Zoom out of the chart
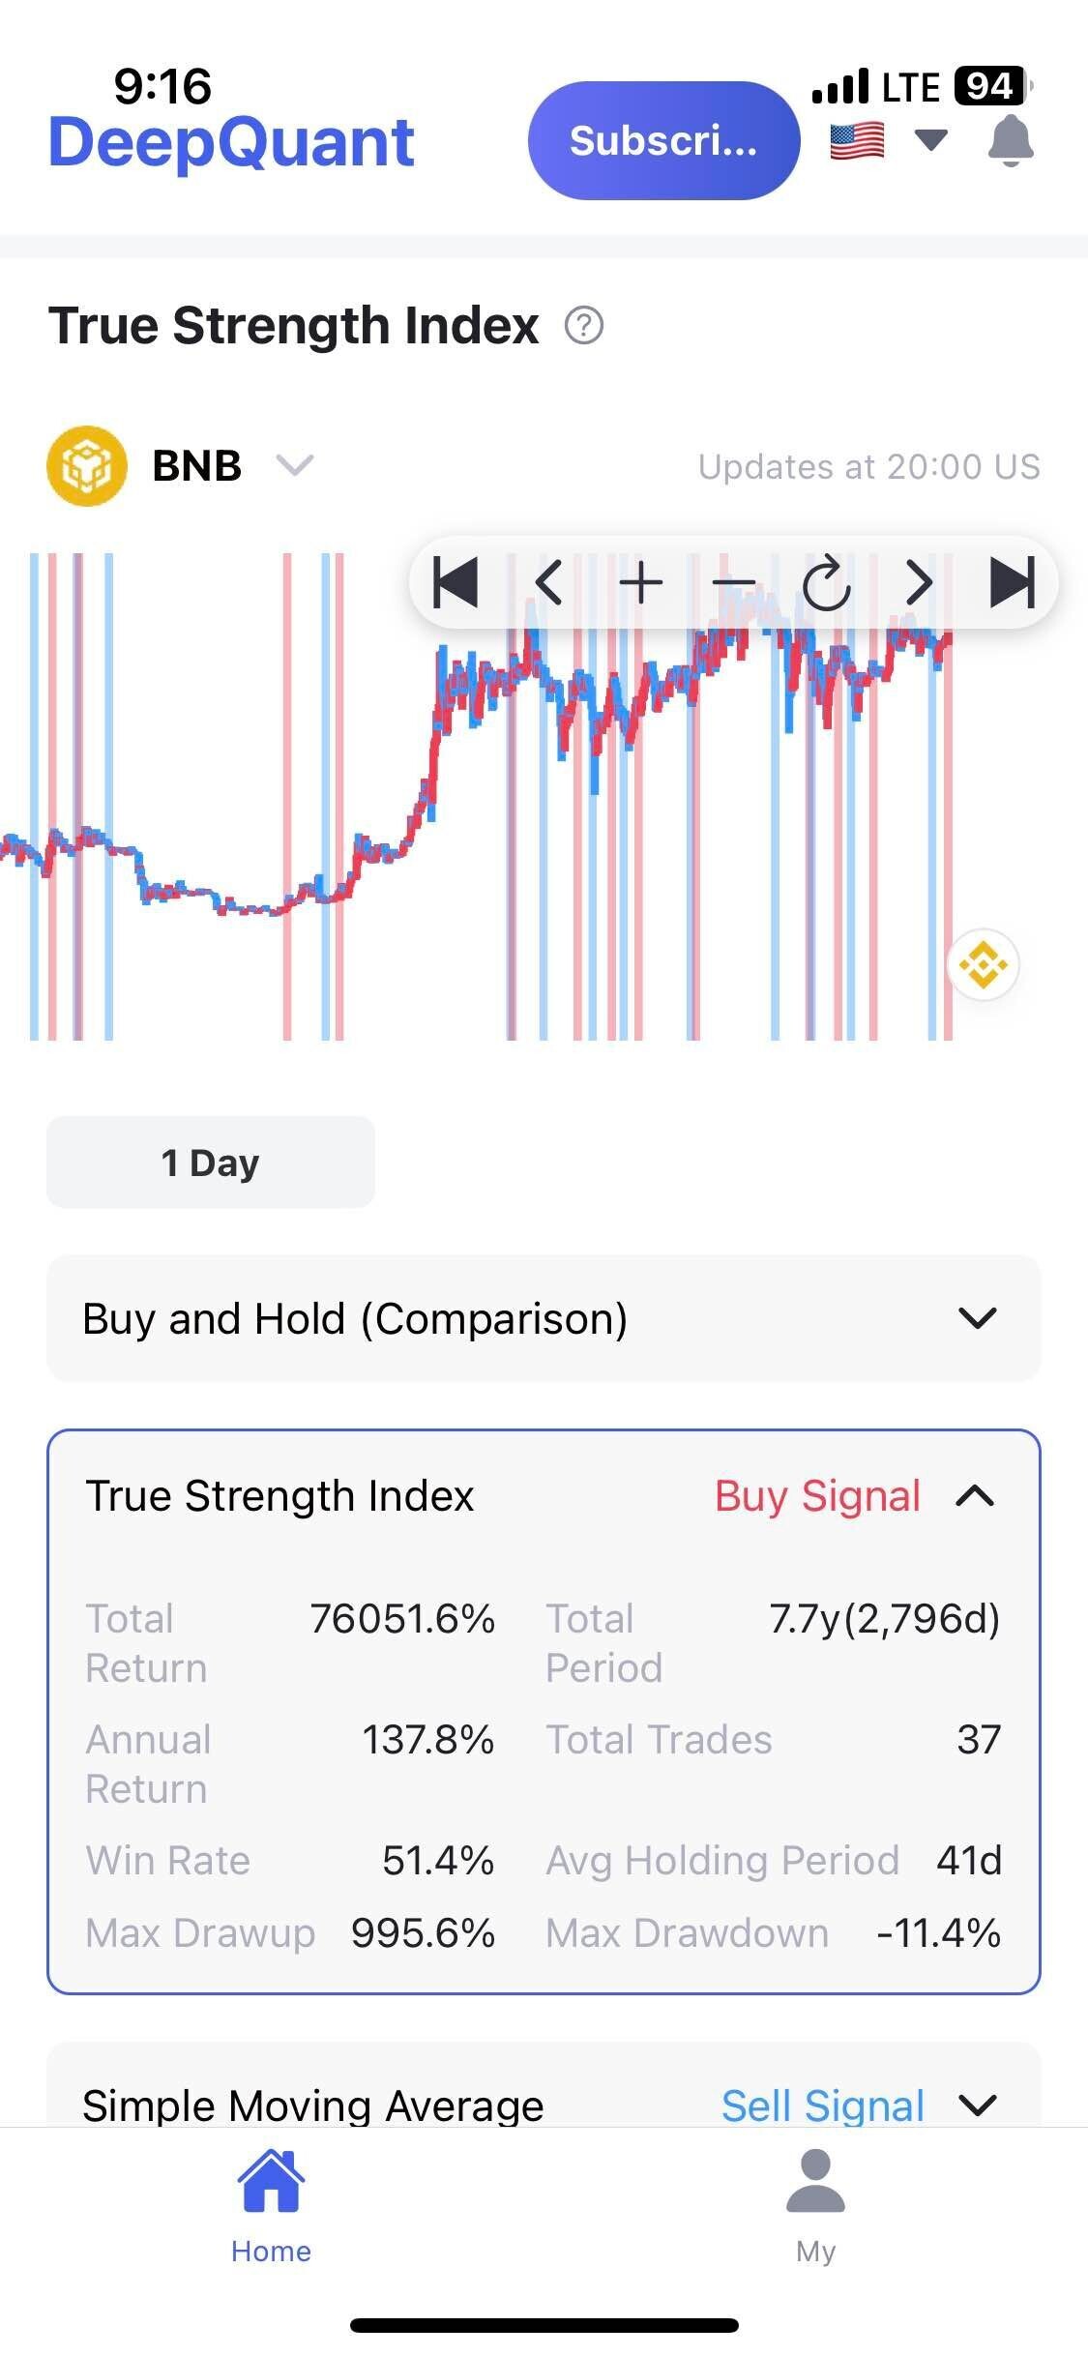 tap(733, 583)
